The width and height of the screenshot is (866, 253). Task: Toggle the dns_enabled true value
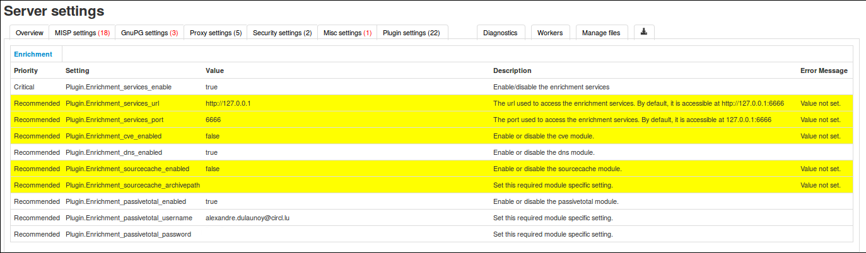point(212,152)
